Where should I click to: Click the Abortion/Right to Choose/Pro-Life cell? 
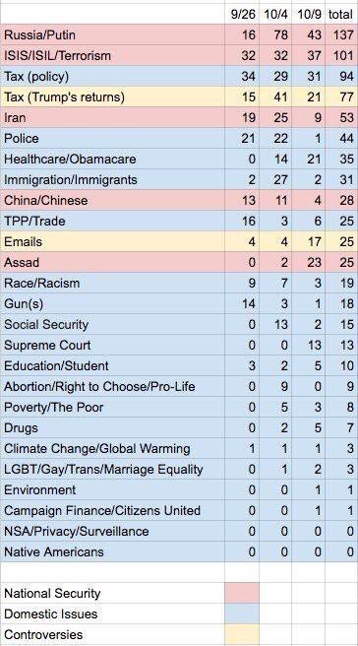(x=112, y=386)
